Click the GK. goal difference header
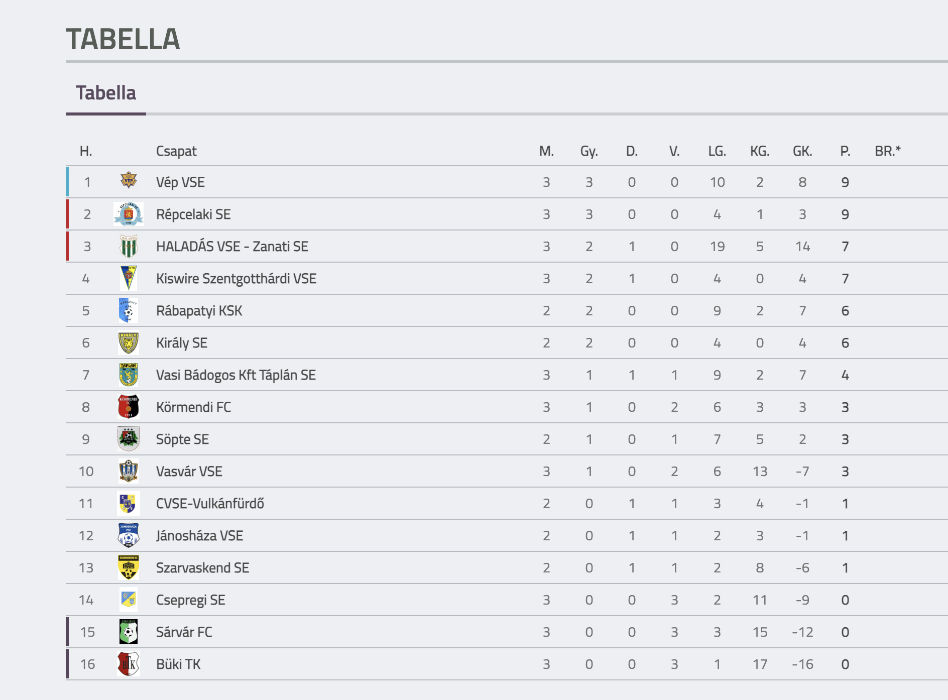 (802, 151)
